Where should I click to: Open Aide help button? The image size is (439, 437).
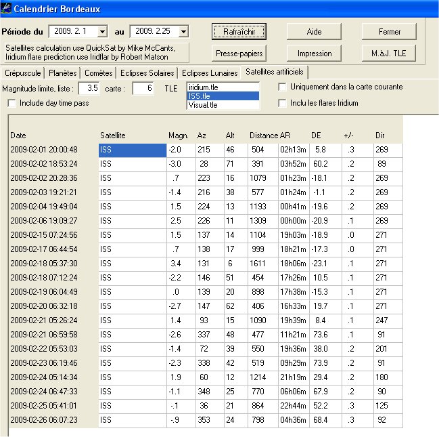coord(314,32)
